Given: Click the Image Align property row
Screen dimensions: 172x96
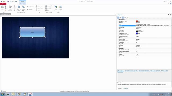Looking at the screenshot, I should pyautogui.click(x=144, y=27).
